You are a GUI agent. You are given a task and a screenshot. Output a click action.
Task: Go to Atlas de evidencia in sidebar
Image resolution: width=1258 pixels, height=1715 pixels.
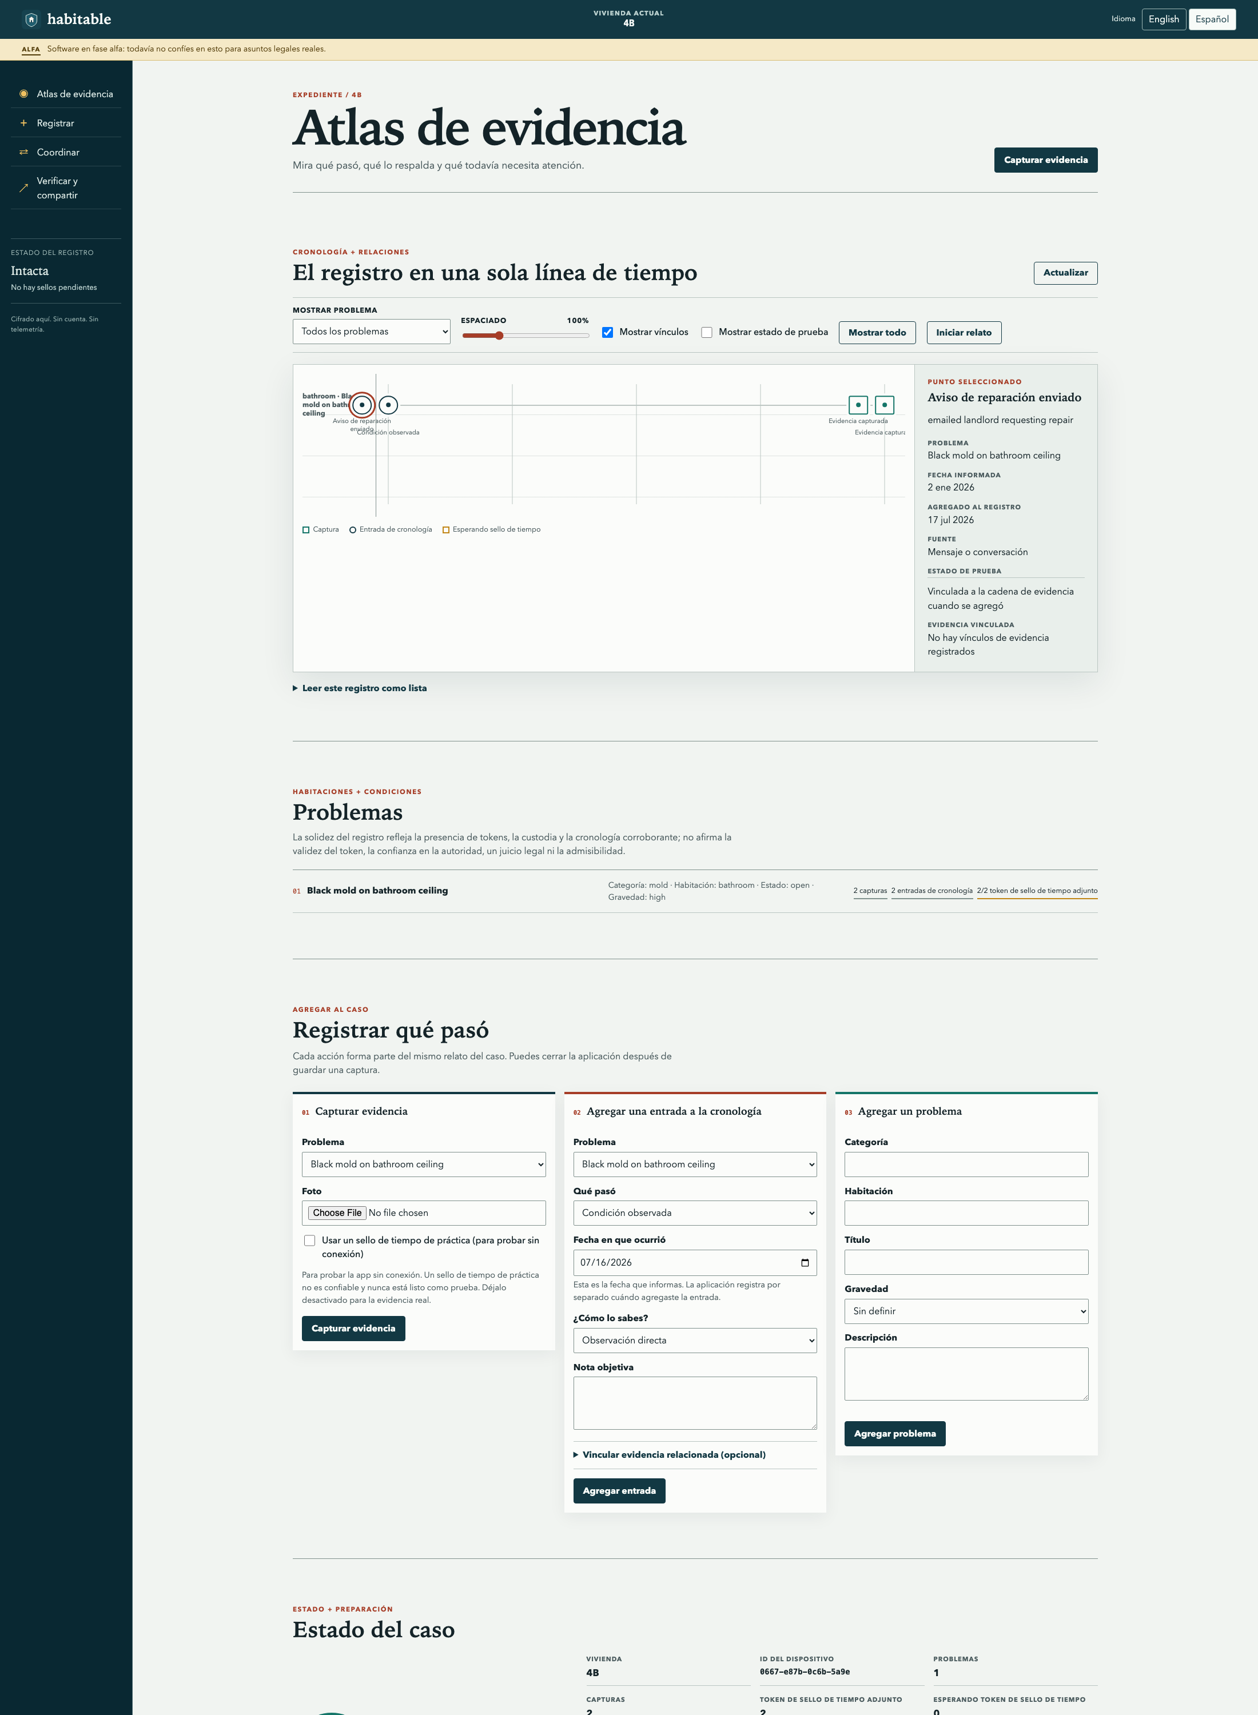click(66, 94)
